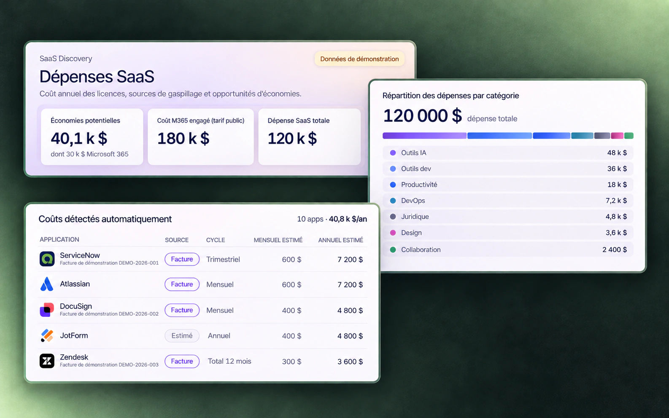Click the DocuSign app icon
This screenshot has width=669, height=418.
(x=47, y=310)
